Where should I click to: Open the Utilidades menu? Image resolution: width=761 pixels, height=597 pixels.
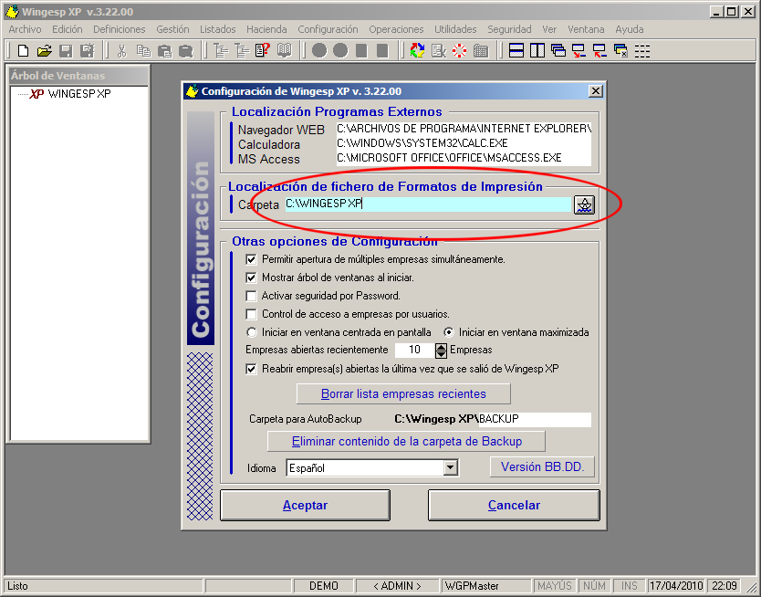454,29
